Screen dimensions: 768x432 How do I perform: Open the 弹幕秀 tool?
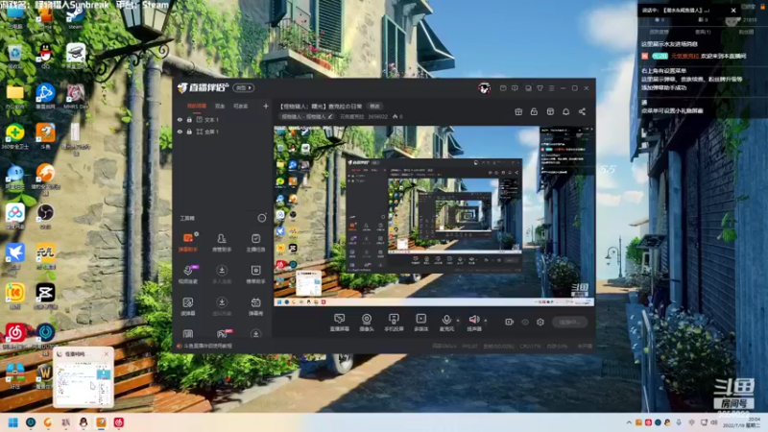coord(255,305)
